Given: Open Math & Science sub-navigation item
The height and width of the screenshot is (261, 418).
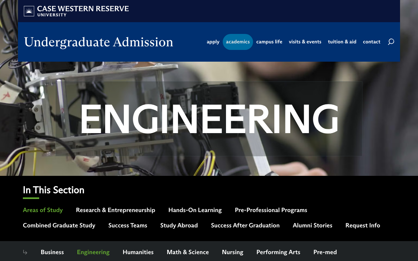Looking at the screenshot, I should (188, 252).
